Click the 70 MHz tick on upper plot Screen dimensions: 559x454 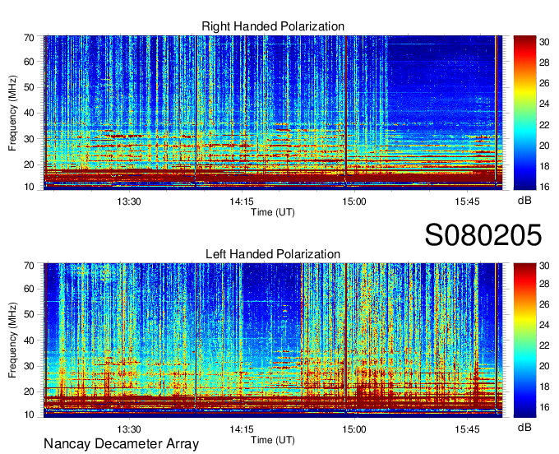pyautogui.click(x=29, y=38)
